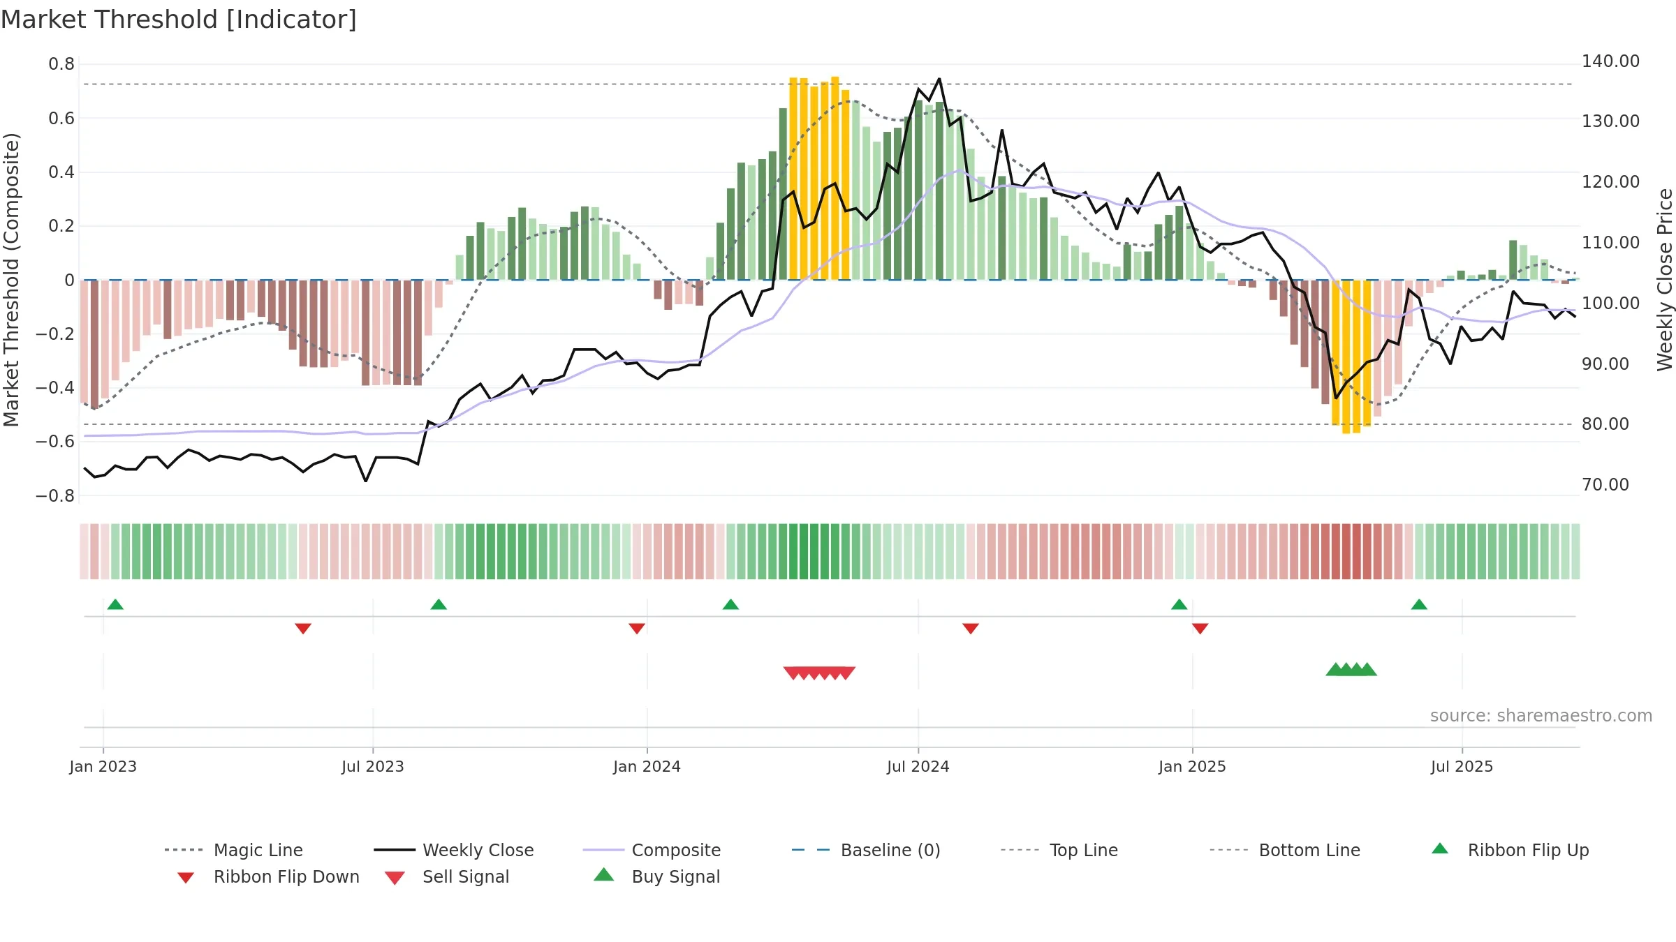The width and height of the screenshot is (1676, 942).
Task: Click the ribbon flip down marker after Jul 2024
Action: (x=971, y=629)
